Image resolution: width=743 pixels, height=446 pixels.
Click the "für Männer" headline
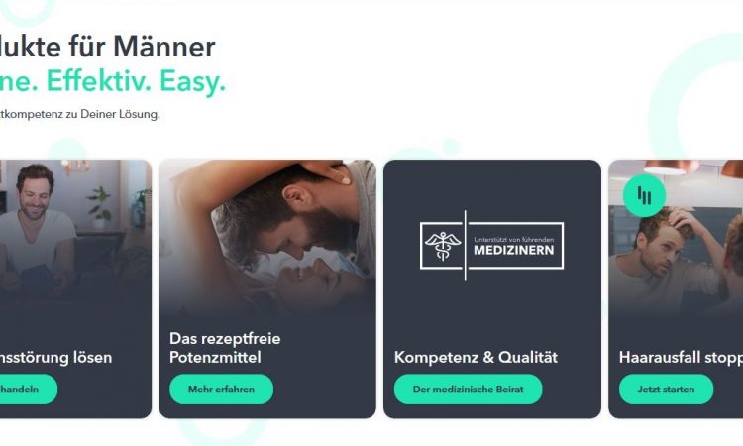coord(142,47)
